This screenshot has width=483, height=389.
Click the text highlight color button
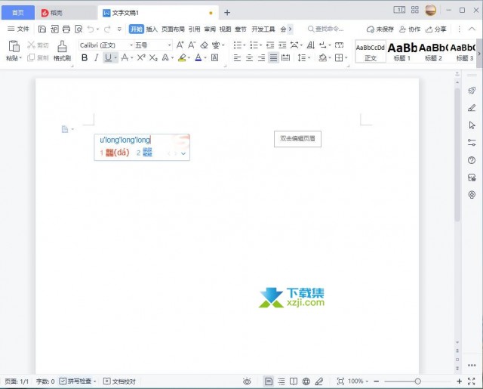pyautogui.click(x=182, y=57)
